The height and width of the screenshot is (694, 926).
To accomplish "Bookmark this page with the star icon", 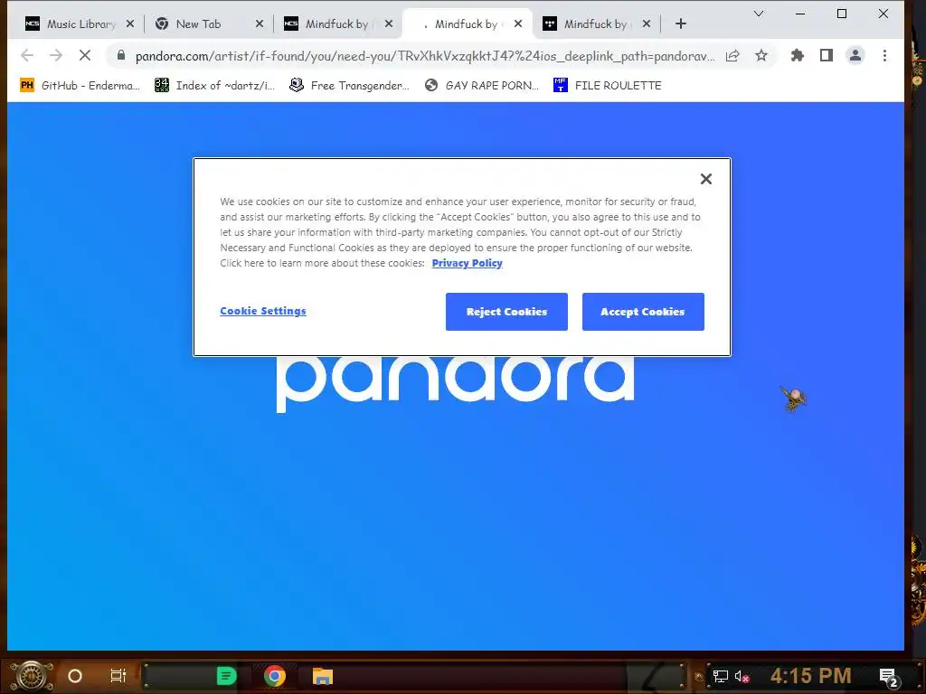I will [761, 55].
